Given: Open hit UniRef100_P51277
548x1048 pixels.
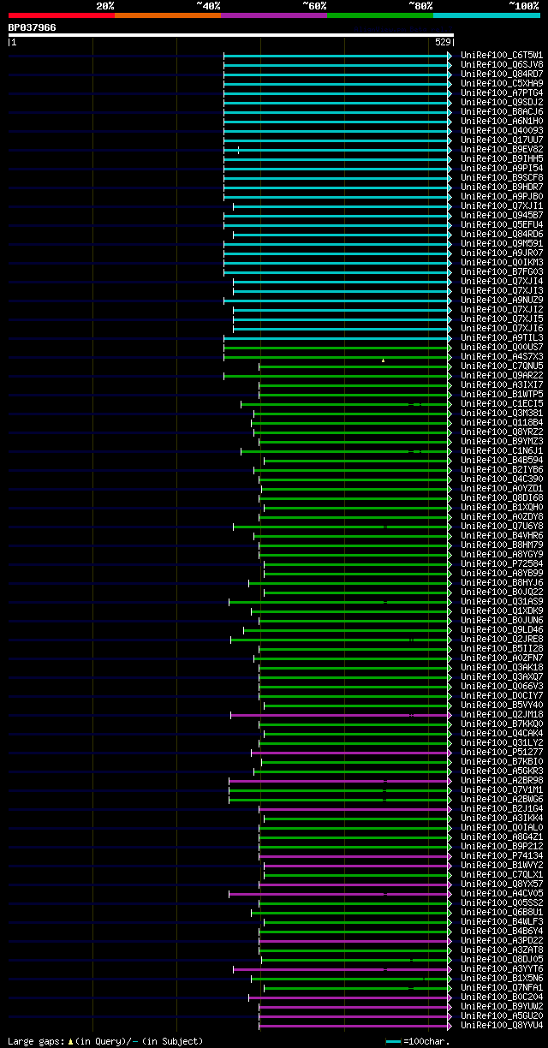Looking at the screenshot, I should click(502, 752).
